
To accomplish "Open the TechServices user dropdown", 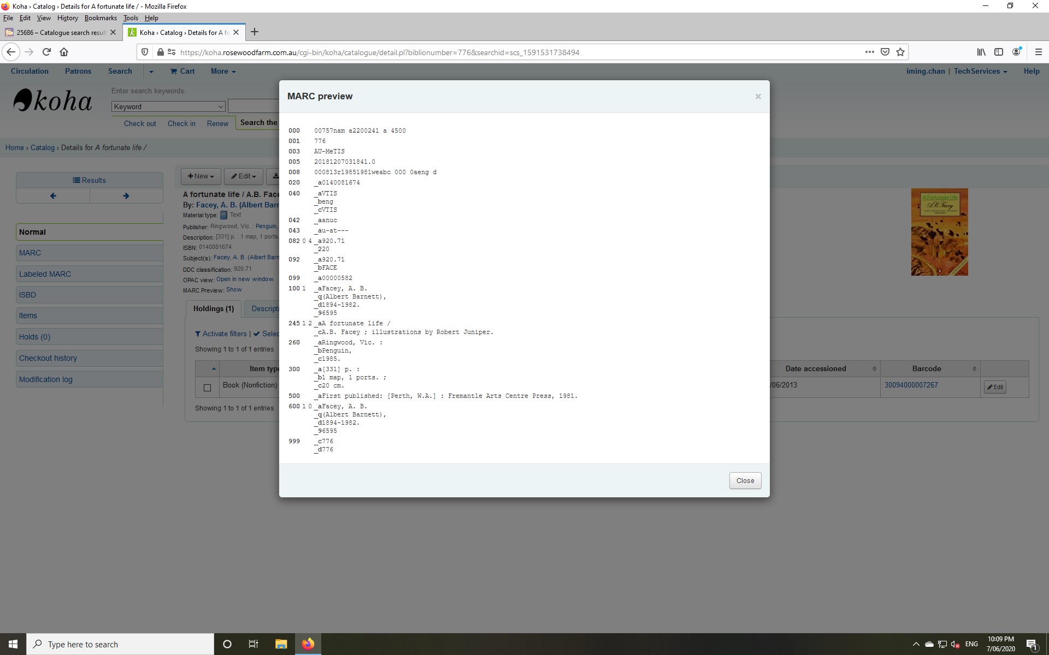I will click(980, 71).
